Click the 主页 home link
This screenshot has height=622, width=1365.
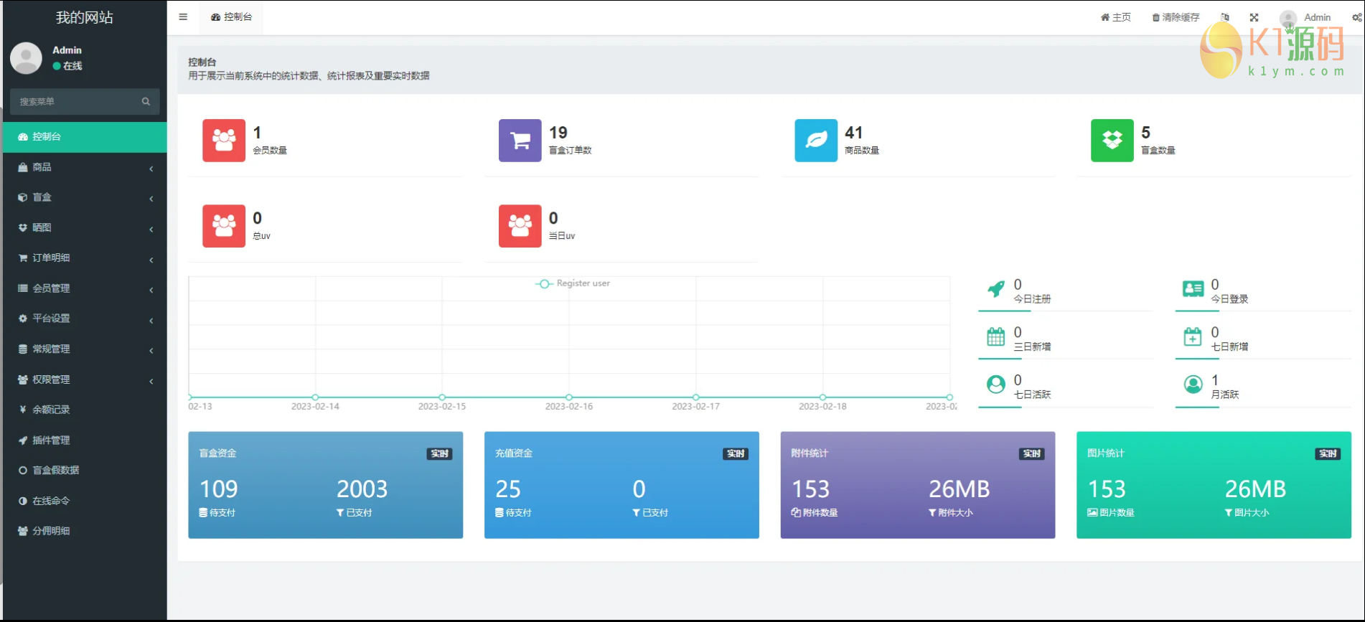[1116, 17]
